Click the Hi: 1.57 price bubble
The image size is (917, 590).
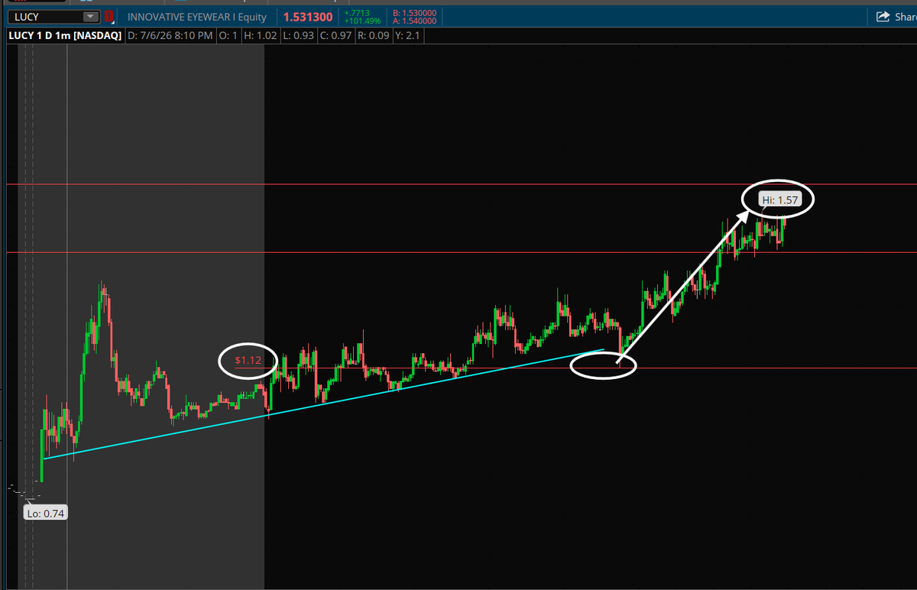pos(779,201)
